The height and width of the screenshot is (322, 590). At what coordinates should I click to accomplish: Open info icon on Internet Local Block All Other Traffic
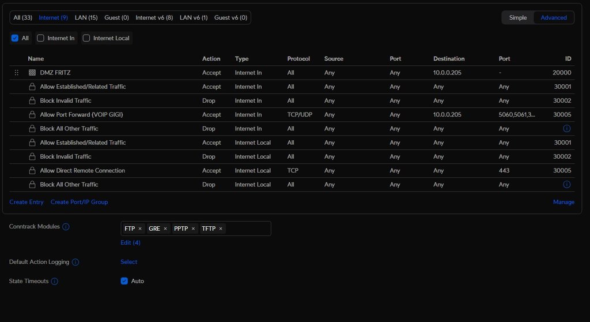coord(567,185)
